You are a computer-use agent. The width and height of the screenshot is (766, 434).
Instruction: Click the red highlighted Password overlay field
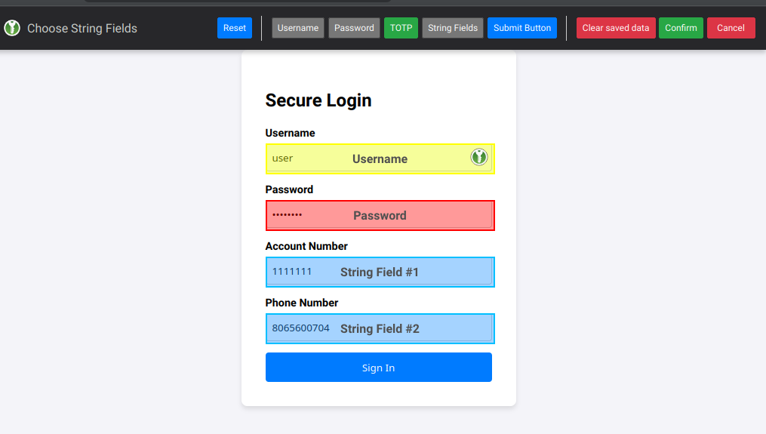(380, 216)
